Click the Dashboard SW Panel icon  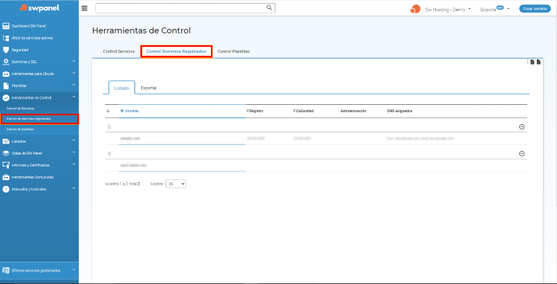click(6, 26)
